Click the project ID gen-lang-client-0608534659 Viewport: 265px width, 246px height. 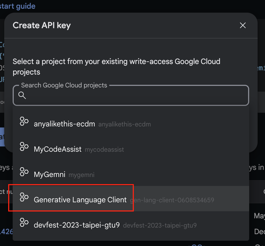point(172,200)
